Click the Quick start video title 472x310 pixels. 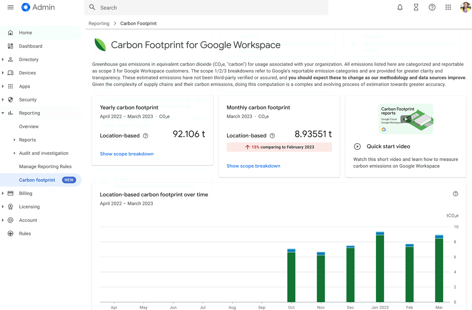coord(388,147)
